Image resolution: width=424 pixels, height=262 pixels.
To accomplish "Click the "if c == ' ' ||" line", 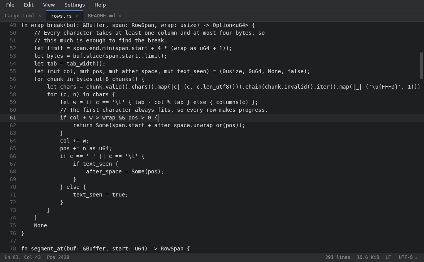I will (102, 156).
